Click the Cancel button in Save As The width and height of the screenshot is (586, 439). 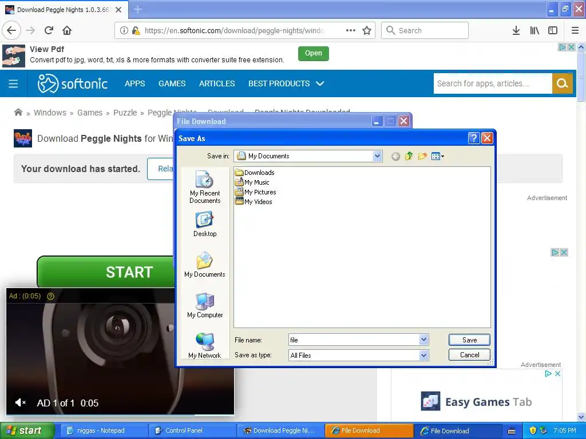coord(469,355)
